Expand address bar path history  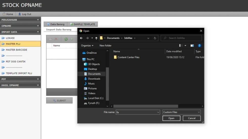click(x=148, y=38)
